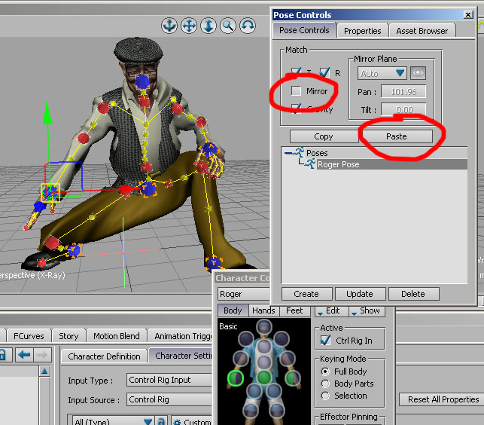Enable the Mirror checkbox
Screen dimensions: 484x425
click(296, 91)
